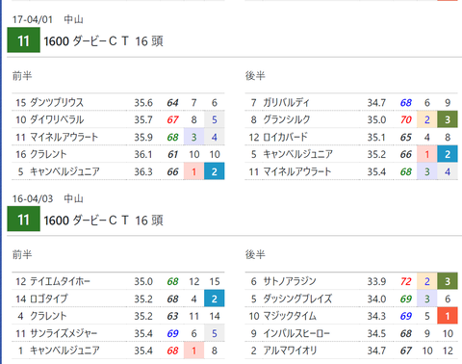
Task: Click rank 12 in アルマワイオリ row
Action: click(448, 351)
